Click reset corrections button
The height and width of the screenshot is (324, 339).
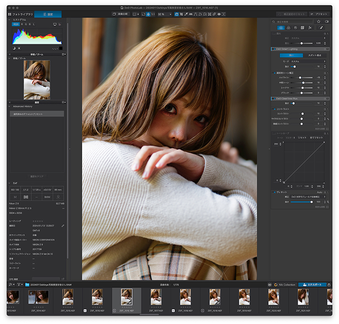pos(292,14)
